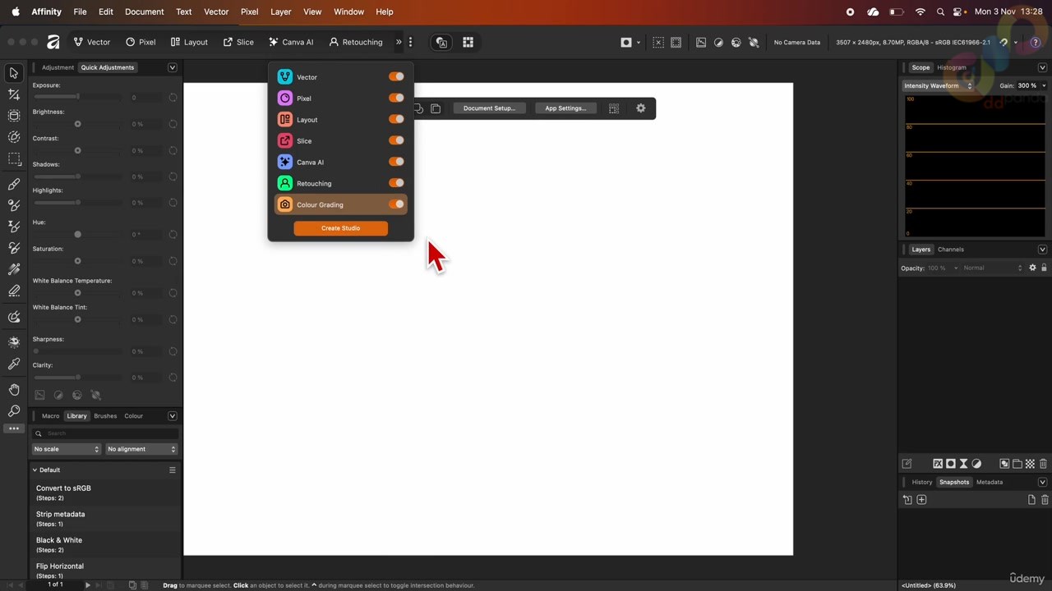Click the layer lock icon

pyautogui.click(x=1045, y=268)
